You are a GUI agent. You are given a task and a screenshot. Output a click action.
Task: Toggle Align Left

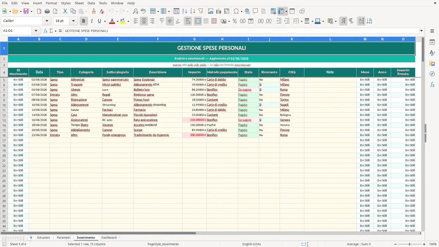pos(136,21)
